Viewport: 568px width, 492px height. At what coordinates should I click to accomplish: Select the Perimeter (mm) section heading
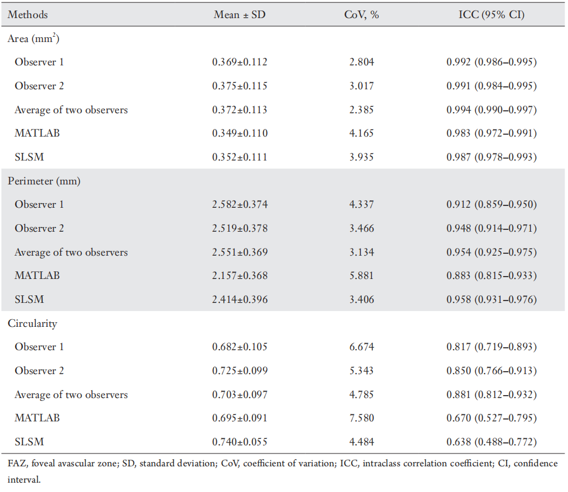pos(44,181)
